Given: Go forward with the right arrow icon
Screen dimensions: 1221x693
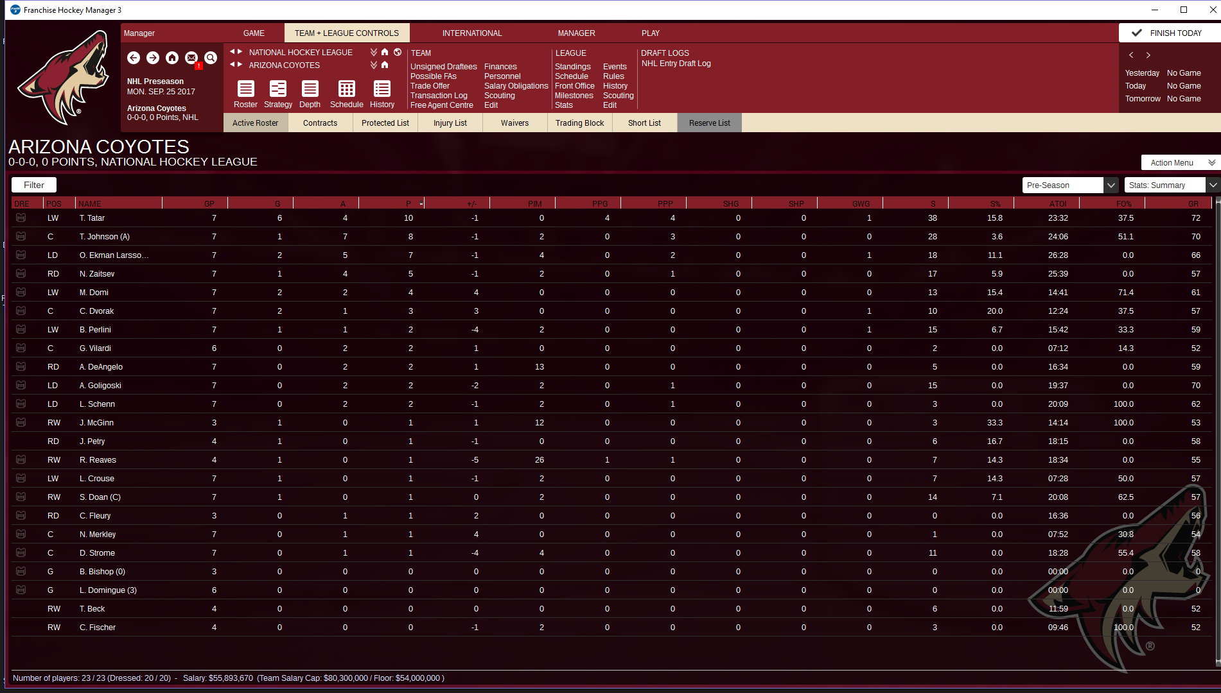Looking at the screenshot, I should (153, 58).
